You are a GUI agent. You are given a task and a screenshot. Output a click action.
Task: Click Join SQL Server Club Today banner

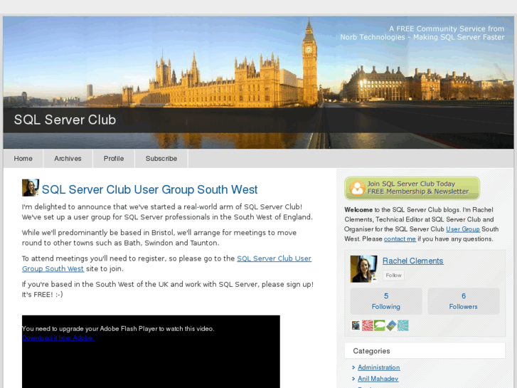pyautogui.click(x=412, y=188)
